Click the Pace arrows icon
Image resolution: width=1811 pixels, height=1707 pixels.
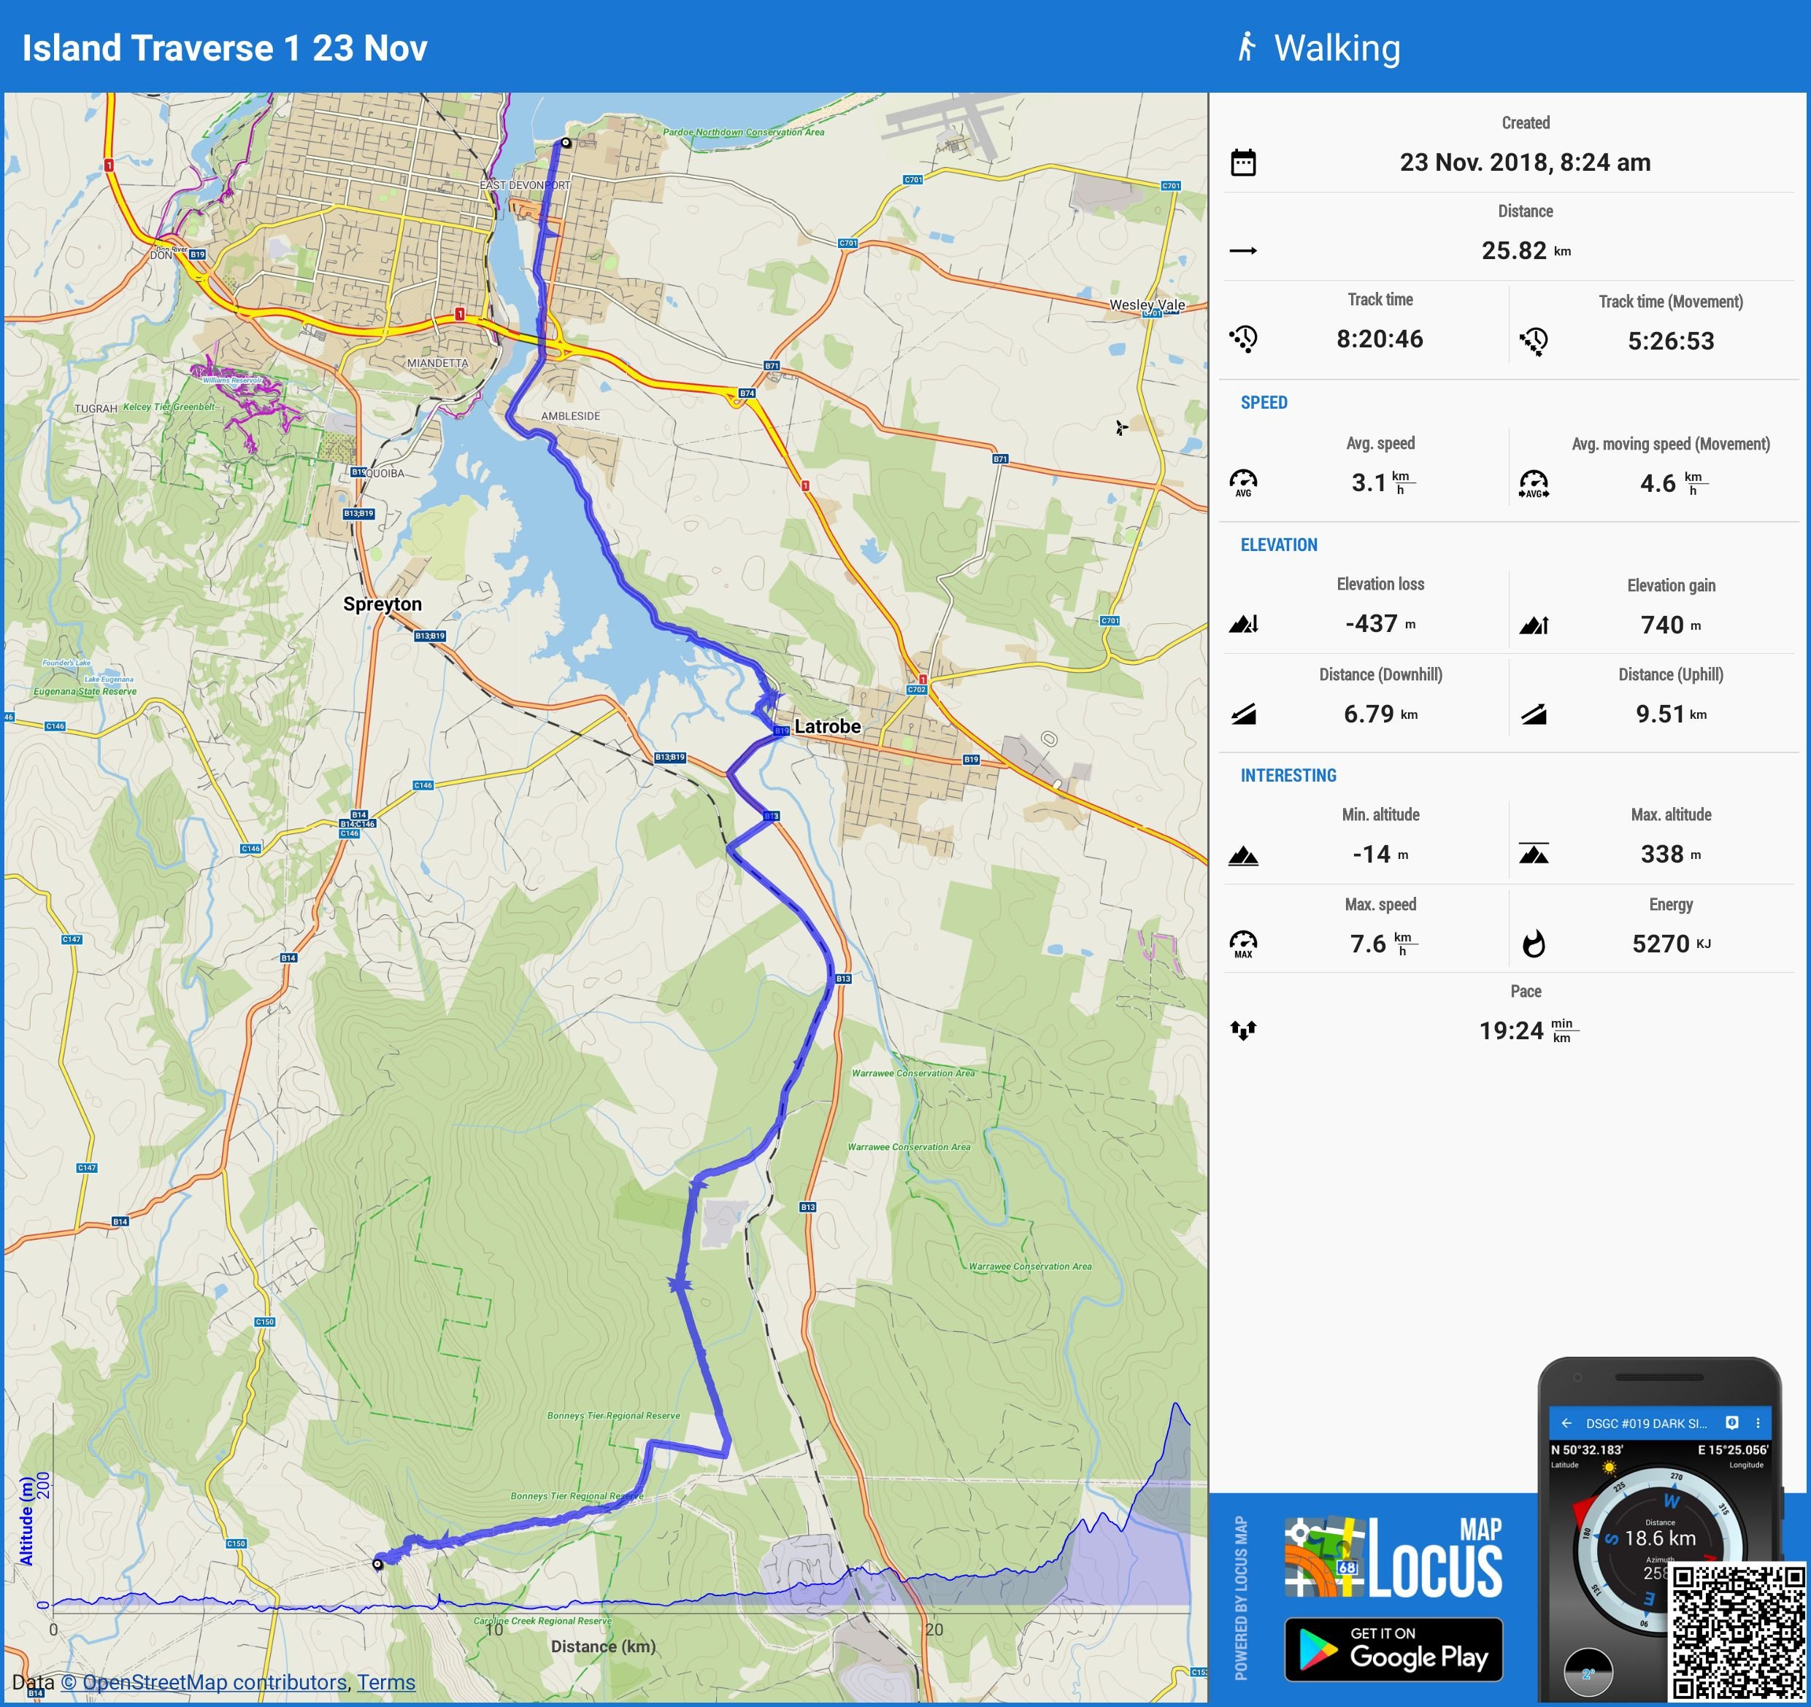(x=1242, y=1030)
